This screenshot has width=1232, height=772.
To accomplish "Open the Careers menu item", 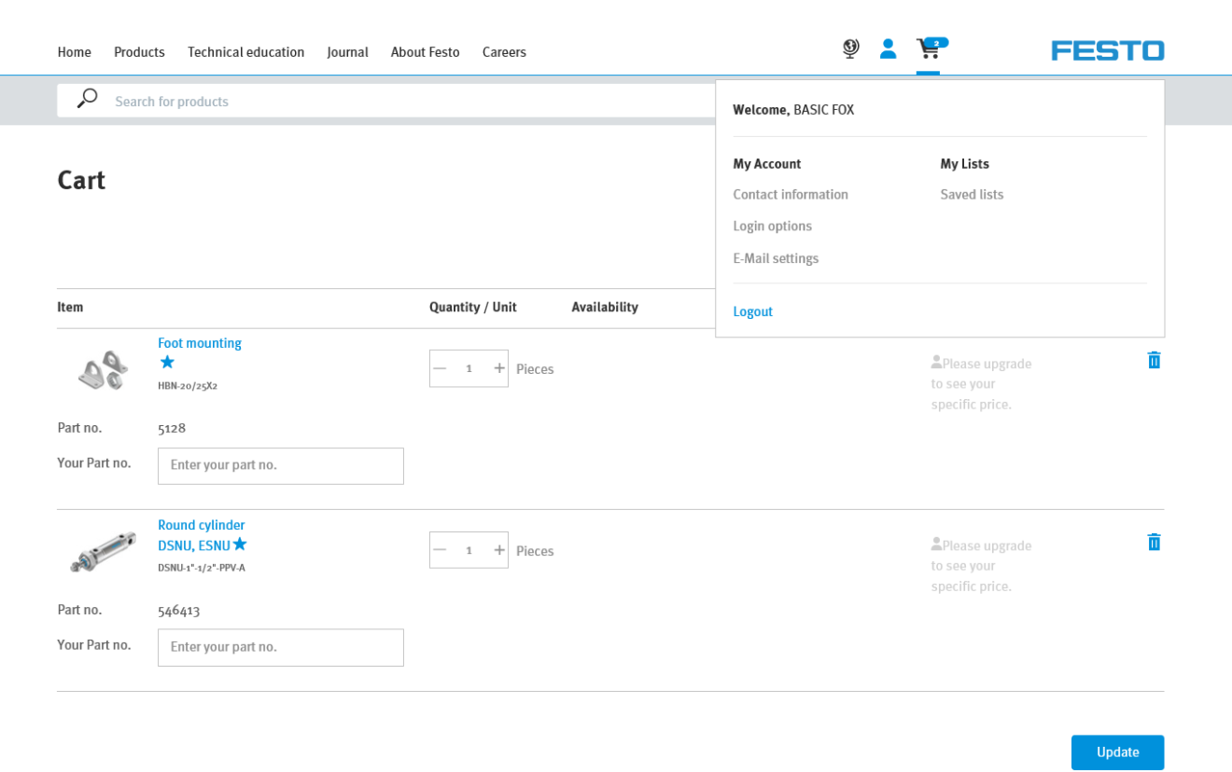I will click(x=504, y=52).
